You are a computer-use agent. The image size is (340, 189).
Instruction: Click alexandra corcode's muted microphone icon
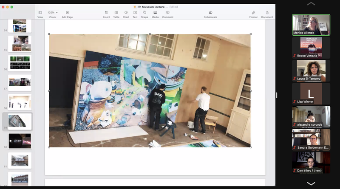point(295,124)
